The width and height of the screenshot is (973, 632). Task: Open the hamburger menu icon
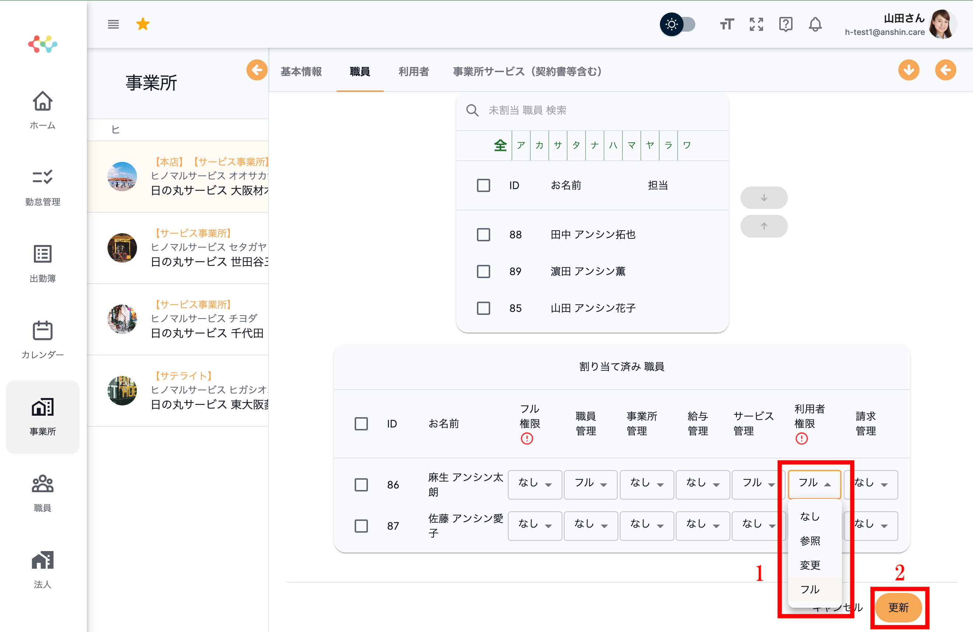pyautogui.click(x=113, y=25)
